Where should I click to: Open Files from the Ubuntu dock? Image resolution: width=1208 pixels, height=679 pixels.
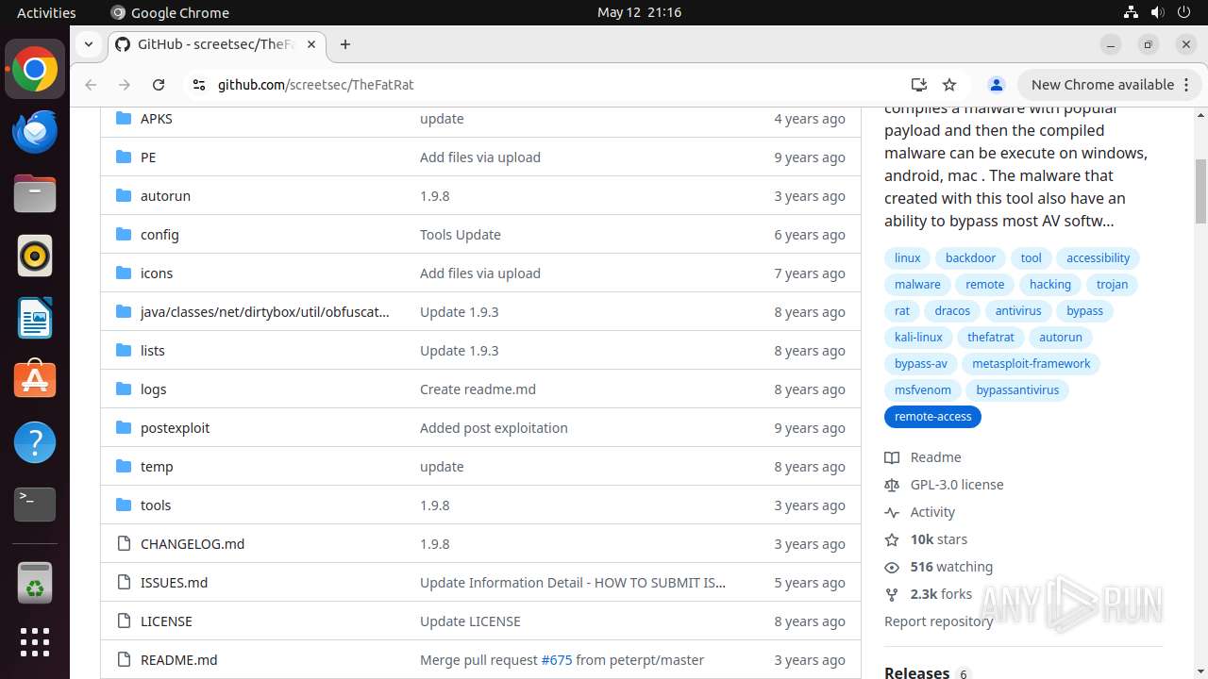35,194
